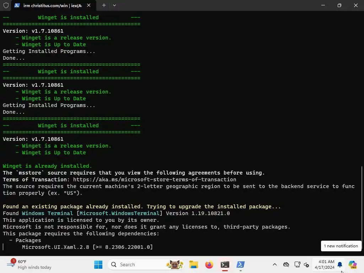Viewport: 364px width, 273px height.
Task: Click the OneDrive cloud tray icon
Action: point(286,264)
